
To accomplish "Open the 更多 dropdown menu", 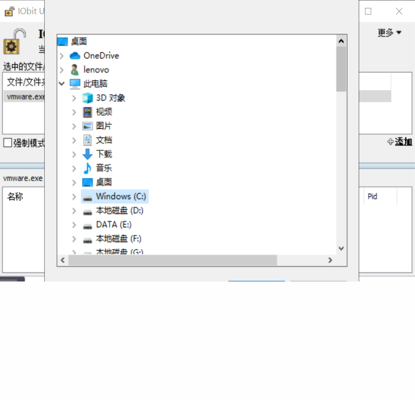I will tap(389, 33).
